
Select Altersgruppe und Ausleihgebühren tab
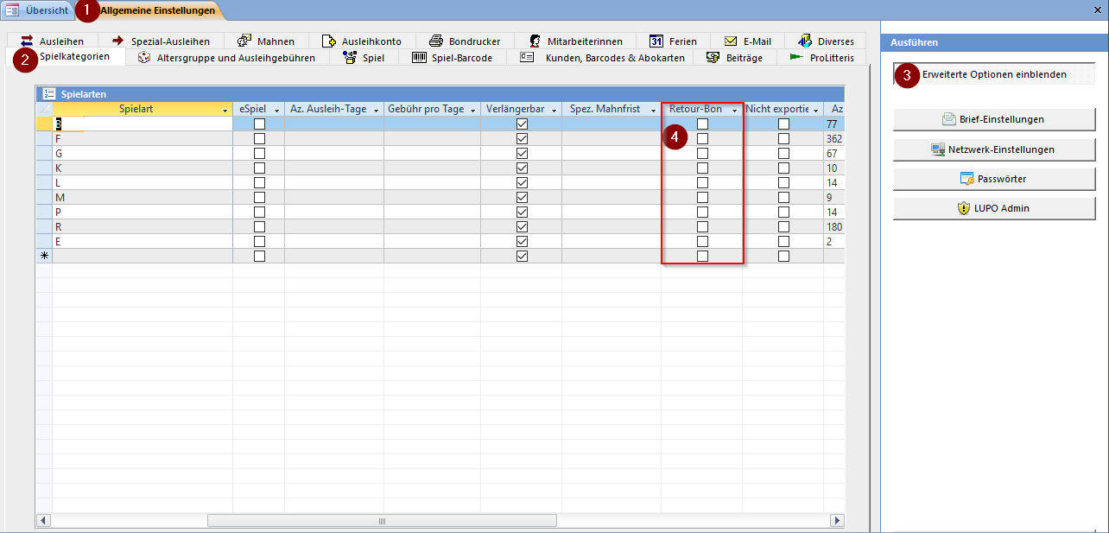point(227,58)
